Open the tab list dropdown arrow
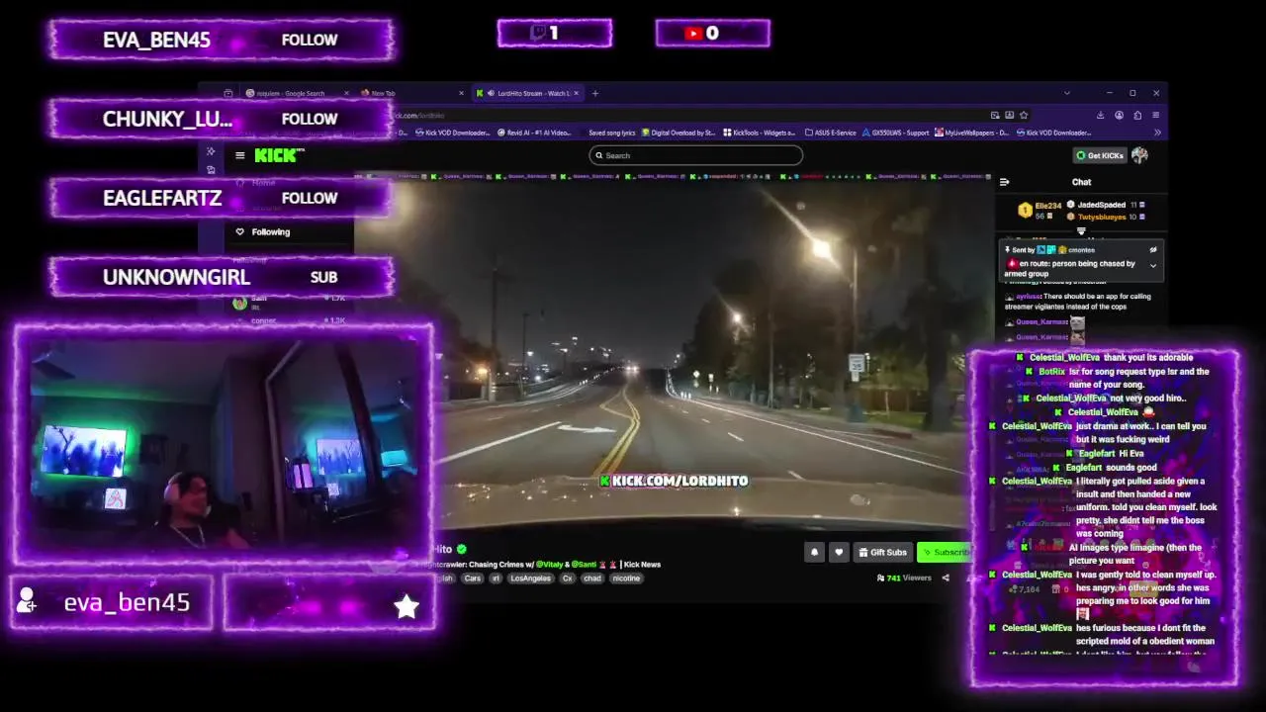Screen dimensions: 1266x712 point(1066,93)
